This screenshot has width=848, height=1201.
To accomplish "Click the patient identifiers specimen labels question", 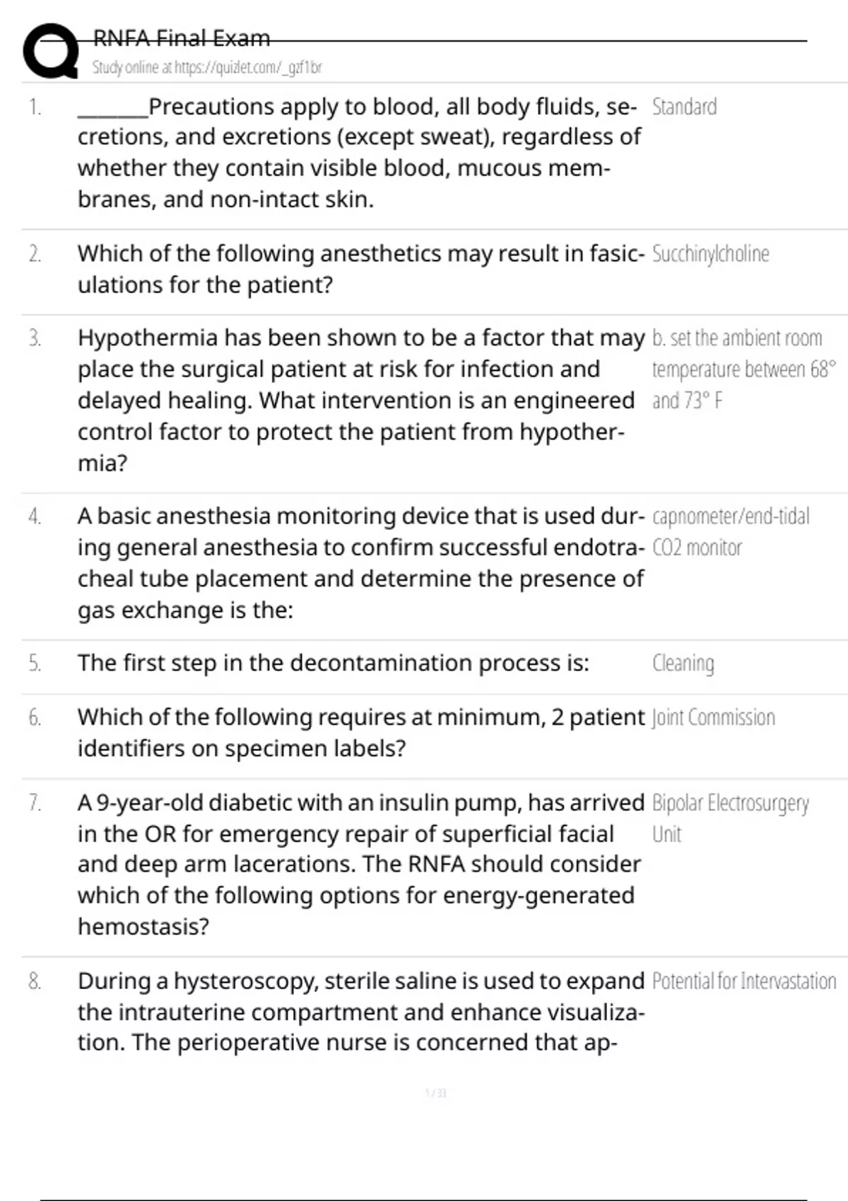I will coord(361,733).
